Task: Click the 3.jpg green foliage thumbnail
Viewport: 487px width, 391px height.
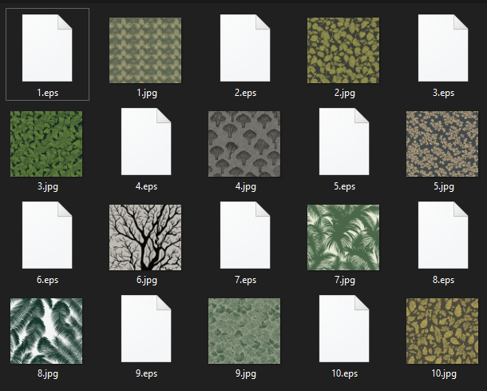Action: point(46,144)
